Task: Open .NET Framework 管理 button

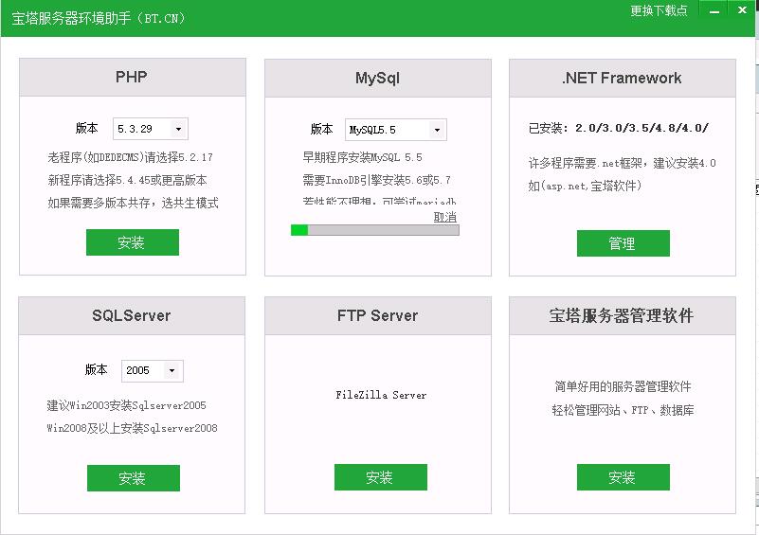Action: tap(623, 243)
